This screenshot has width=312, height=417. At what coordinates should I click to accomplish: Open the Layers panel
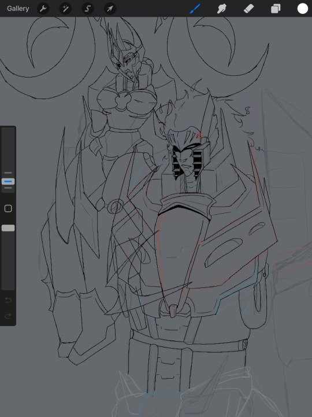[x=276, y=9]
